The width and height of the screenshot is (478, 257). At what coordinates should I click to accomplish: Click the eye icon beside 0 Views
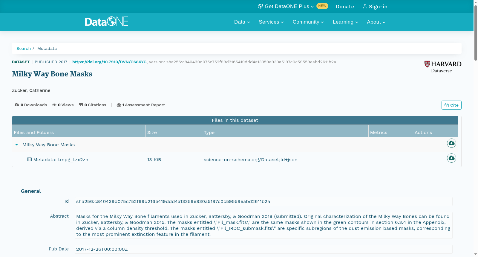54,105
